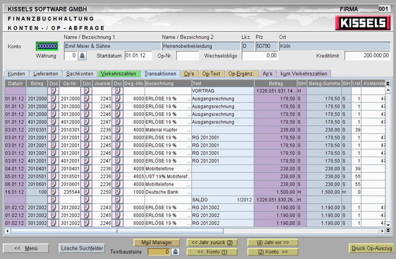Switch to the Kunden tab
The width and height of the screenshot is (396, 259).
(x=17, y=74)
